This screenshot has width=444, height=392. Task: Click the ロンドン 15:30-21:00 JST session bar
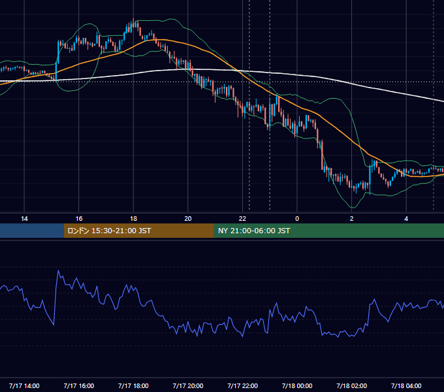coord(138,231)
